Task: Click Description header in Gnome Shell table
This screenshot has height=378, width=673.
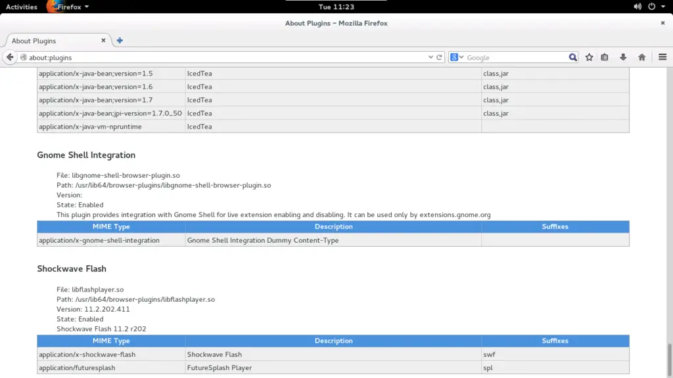Action: point(333,226)
